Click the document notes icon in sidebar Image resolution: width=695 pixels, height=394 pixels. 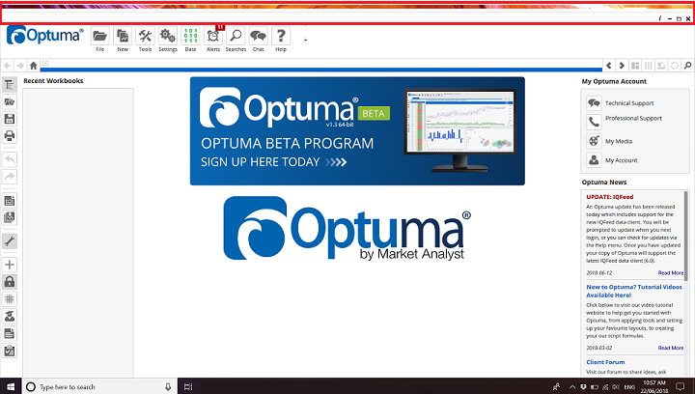(10, 333)
